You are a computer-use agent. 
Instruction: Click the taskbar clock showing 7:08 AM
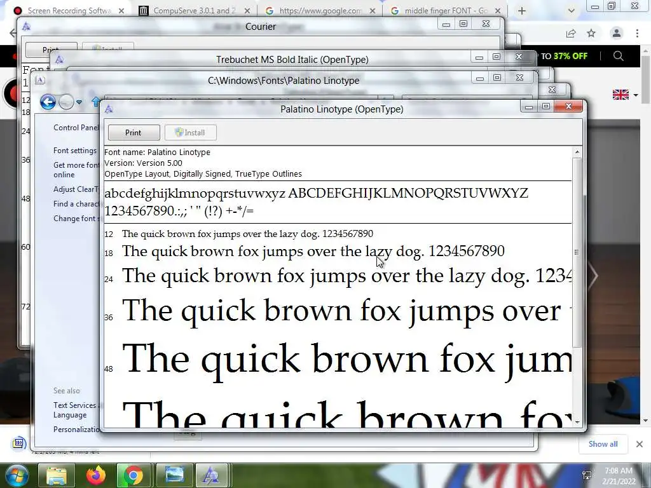(x=619, y=476)
